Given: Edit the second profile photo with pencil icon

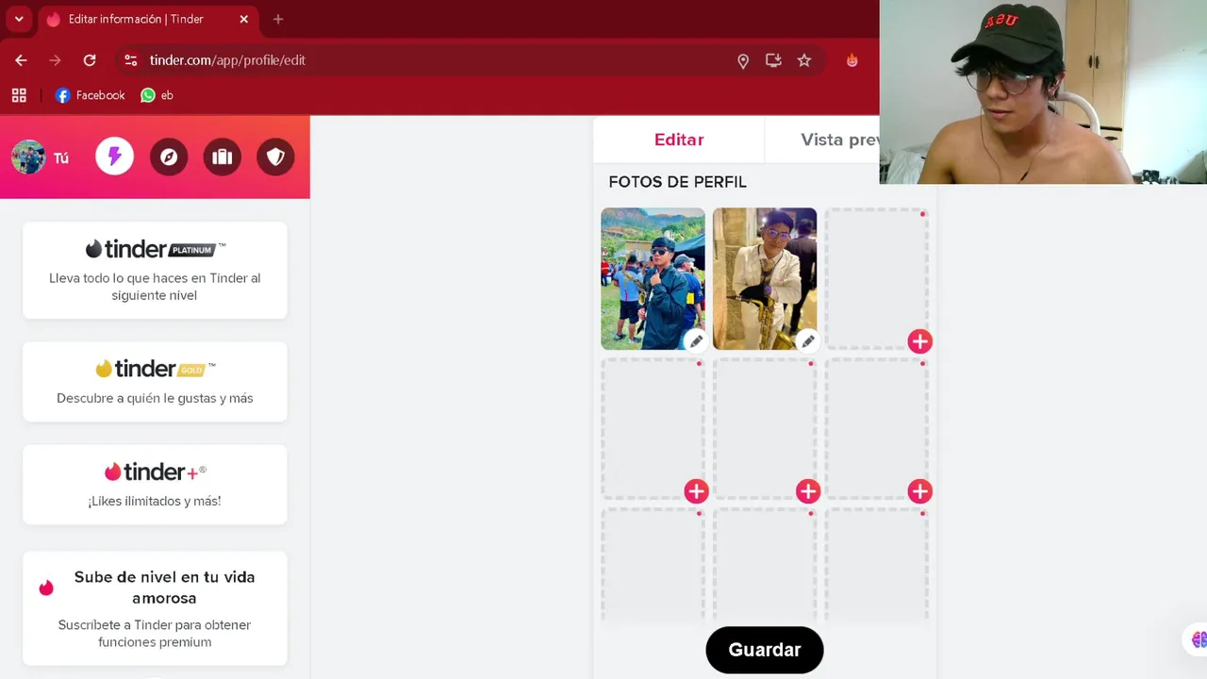Looking at the screenshot, I should (x=808, y=341).
